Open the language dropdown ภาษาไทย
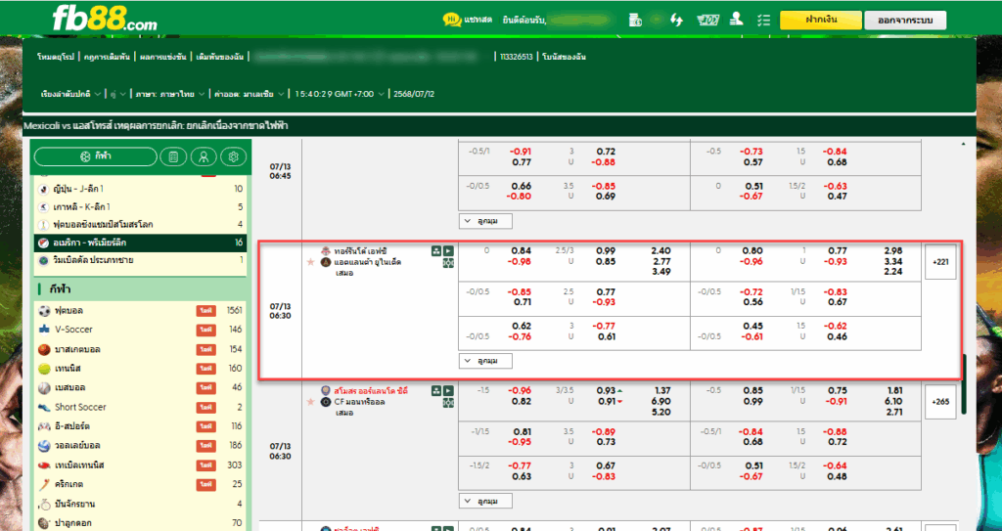Image resolution: width=1002 pixels, height=531 pixels. click(170, 94)
